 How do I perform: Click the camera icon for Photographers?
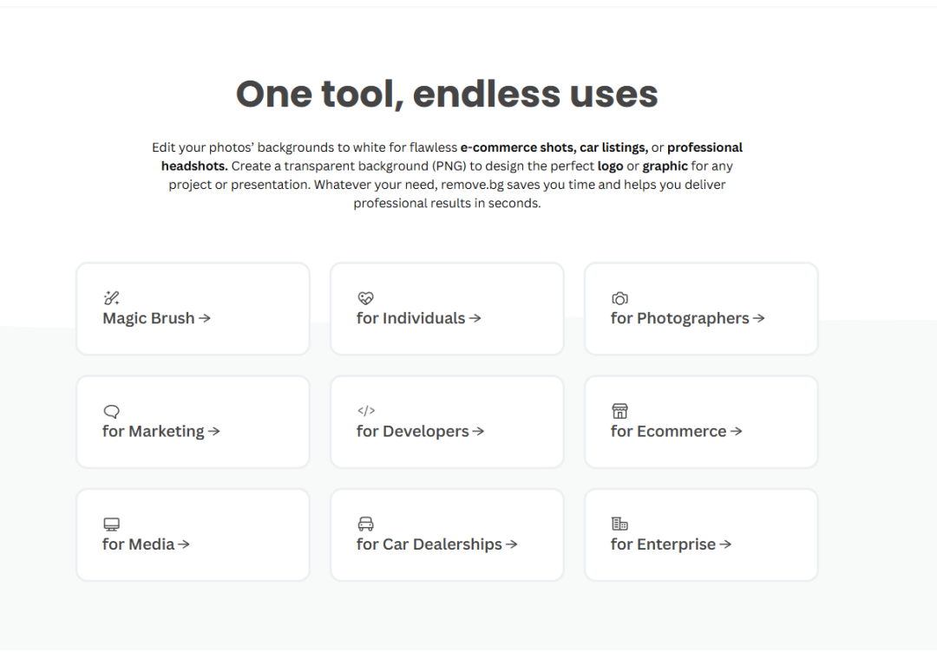(619, 298)
